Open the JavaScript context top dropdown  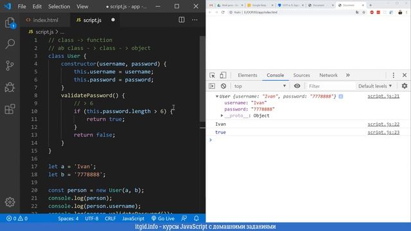point(260,86)
